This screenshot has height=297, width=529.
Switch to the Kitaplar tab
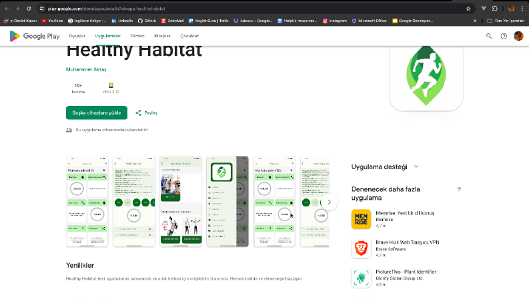click(x=162, y=36)
